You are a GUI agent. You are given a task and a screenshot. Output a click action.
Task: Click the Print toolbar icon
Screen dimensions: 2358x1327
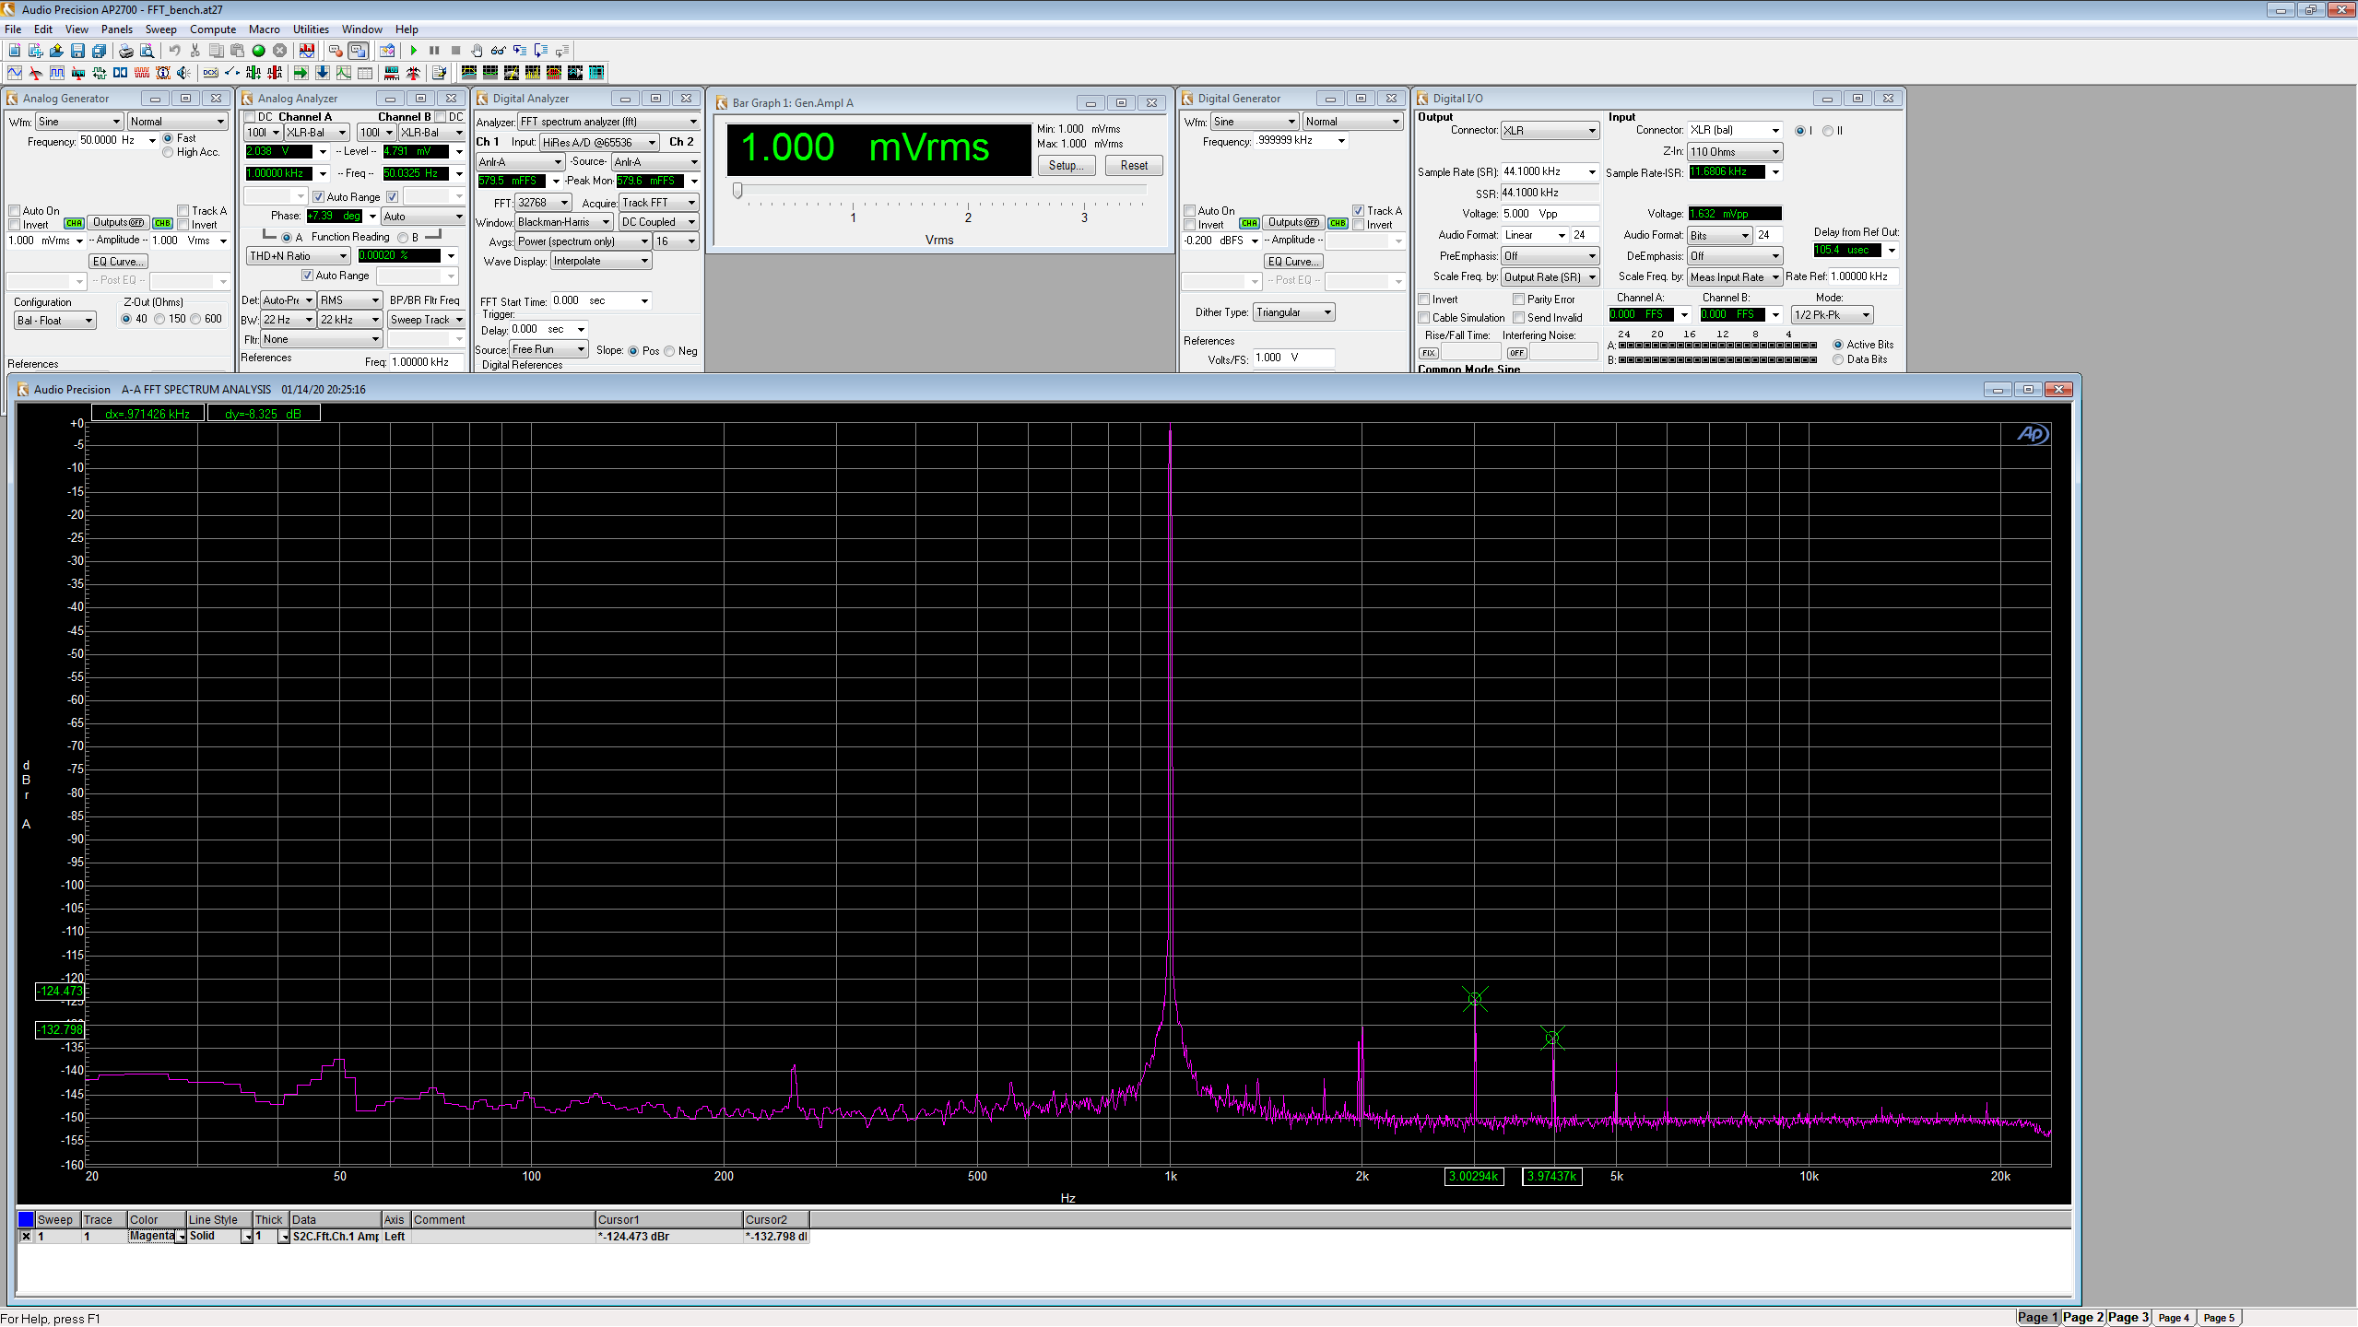point(126,51)
